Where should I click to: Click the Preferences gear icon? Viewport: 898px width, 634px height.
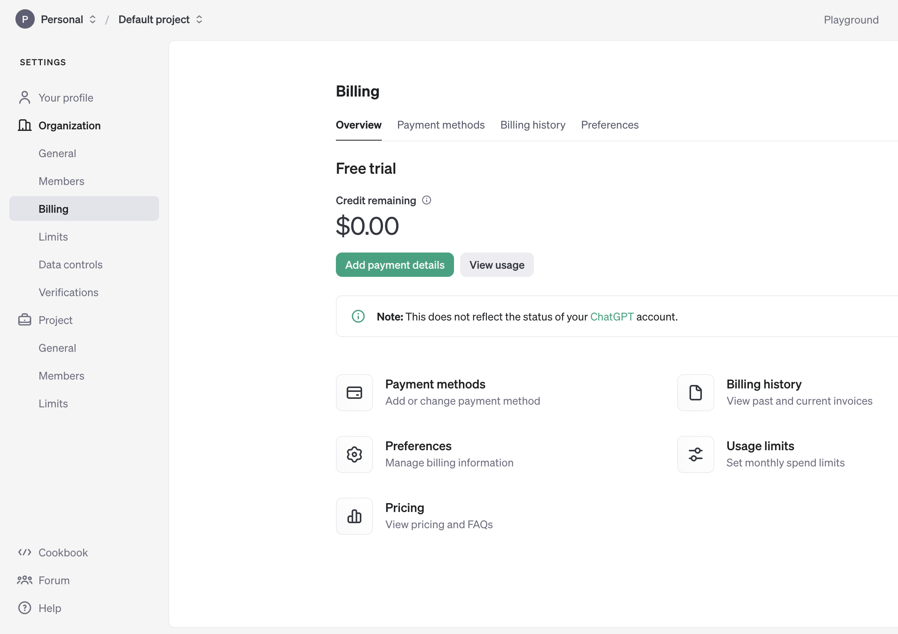(354, 454)
